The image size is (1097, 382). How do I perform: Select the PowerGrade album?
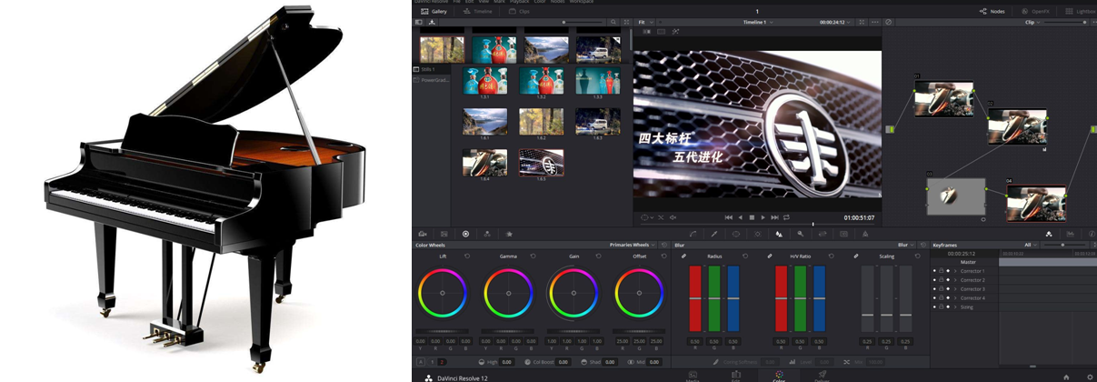tap(433, 80)
